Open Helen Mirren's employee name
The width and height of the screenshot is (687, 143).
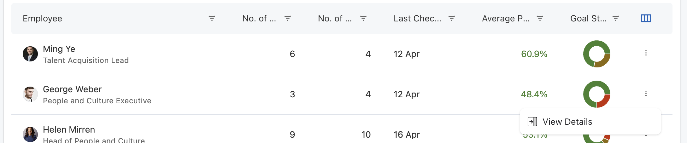[x=69, y=130]
